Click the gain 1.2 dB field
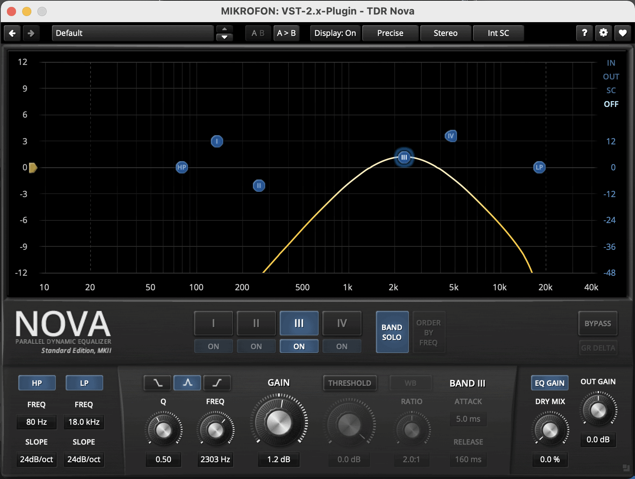Image resolution: width=635 pixels, height=479 pixels. coord(279,460)
